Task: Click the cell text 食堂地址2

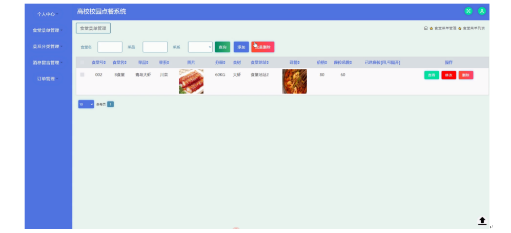Action: pyautogui.click(x=260, y=75)
